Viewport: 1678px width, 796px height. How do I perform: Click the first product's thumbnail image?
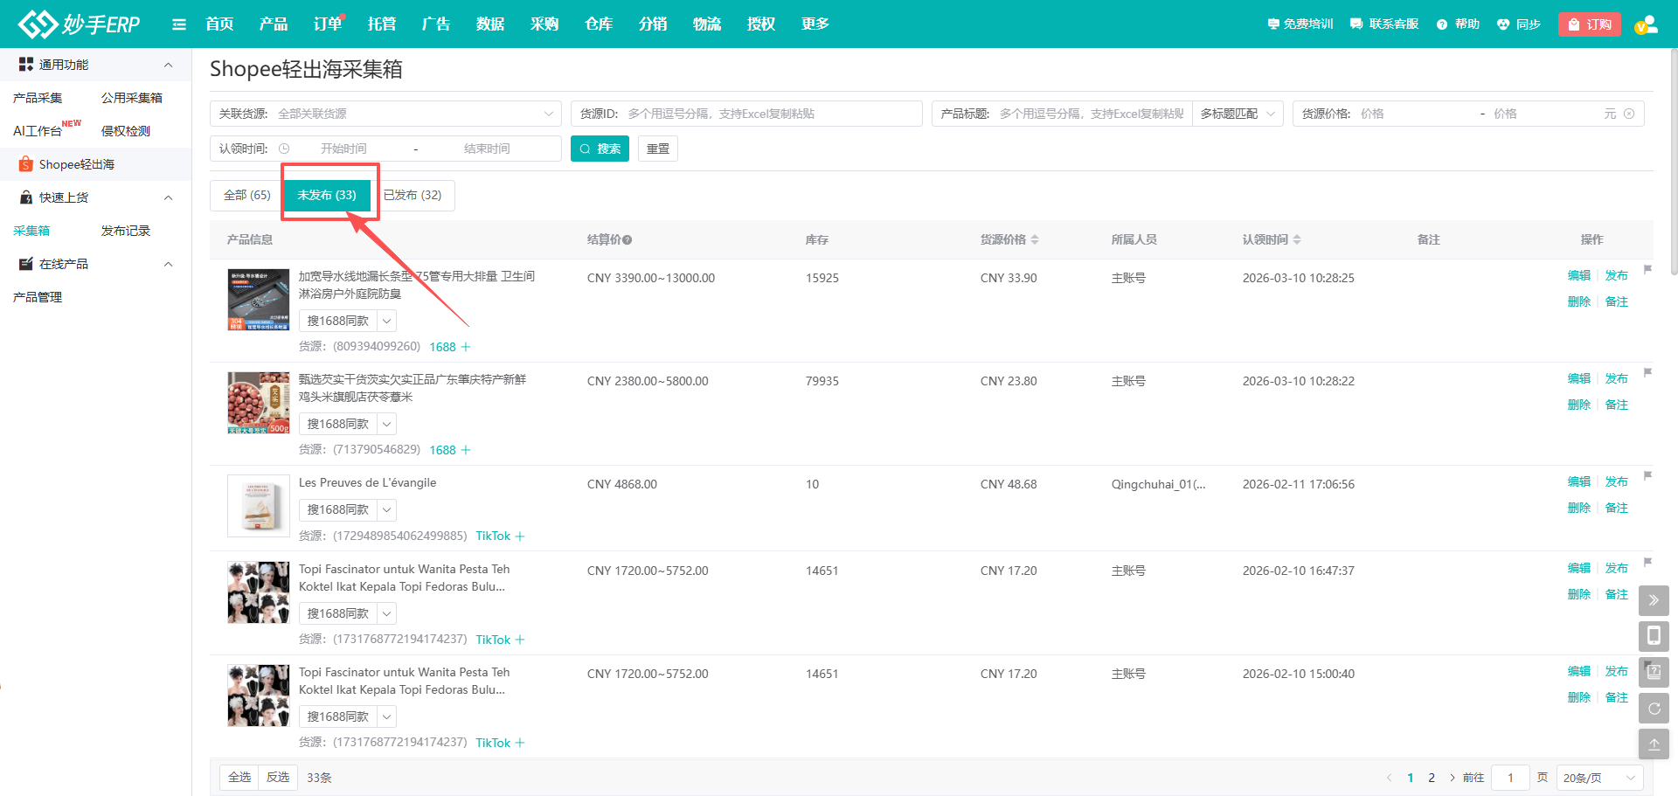point(258,300)
